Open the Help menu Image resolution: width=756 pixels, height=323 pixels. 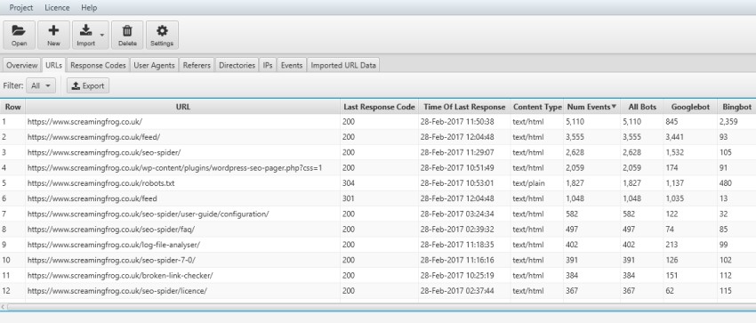89,8
